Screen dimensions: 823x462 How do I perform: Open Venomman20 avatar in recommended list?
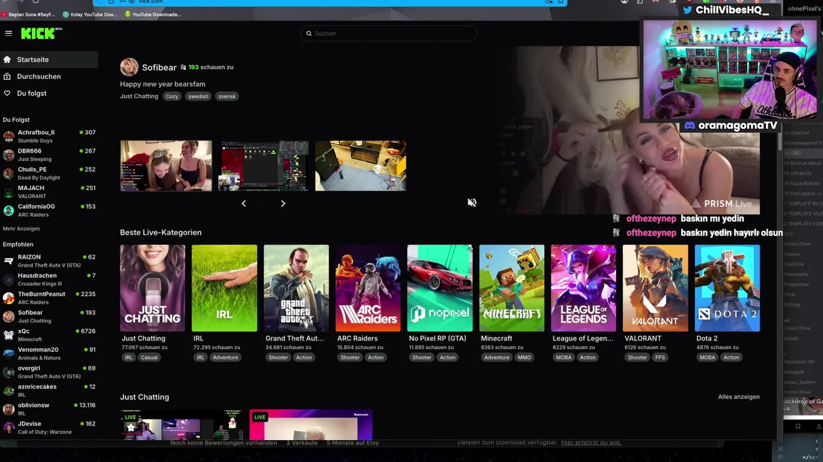8,354
